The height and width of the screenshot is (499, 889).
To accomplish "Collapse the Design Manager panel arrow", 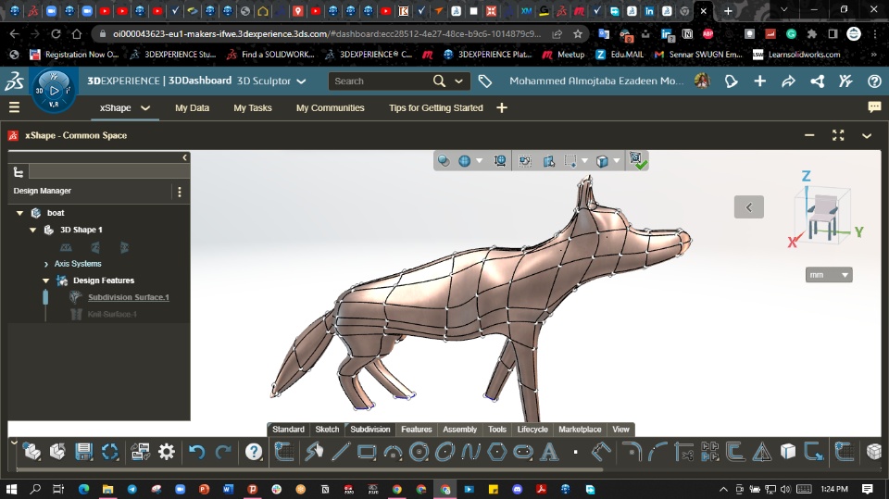I will (x=184, y=157).
